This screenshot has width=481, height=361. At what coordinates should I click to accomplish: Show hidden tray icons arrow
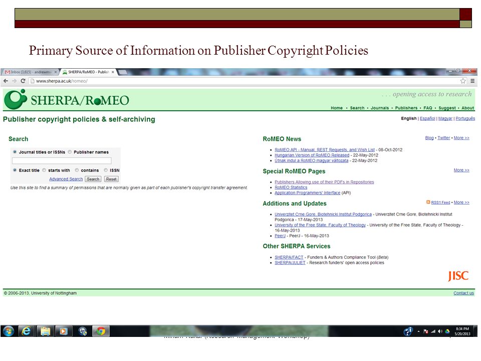coord(418,331)
